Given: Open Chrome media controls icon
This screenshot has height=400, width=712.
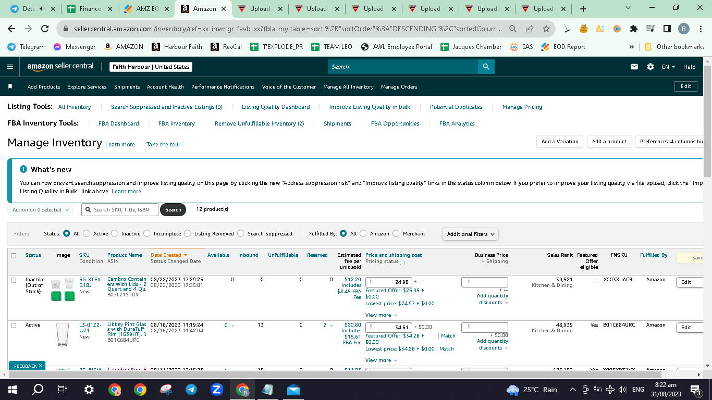Looking at the screenshot, I should tap(650, 29).
